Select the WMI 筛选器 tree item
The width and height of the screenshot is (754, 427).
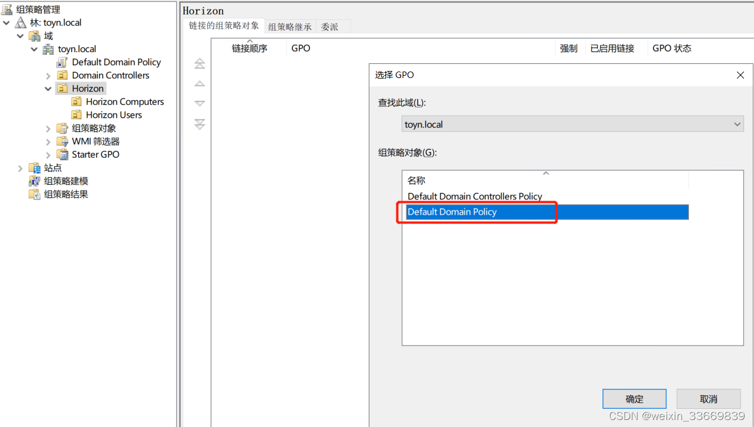pyautogui.click(x=96, y=141)
